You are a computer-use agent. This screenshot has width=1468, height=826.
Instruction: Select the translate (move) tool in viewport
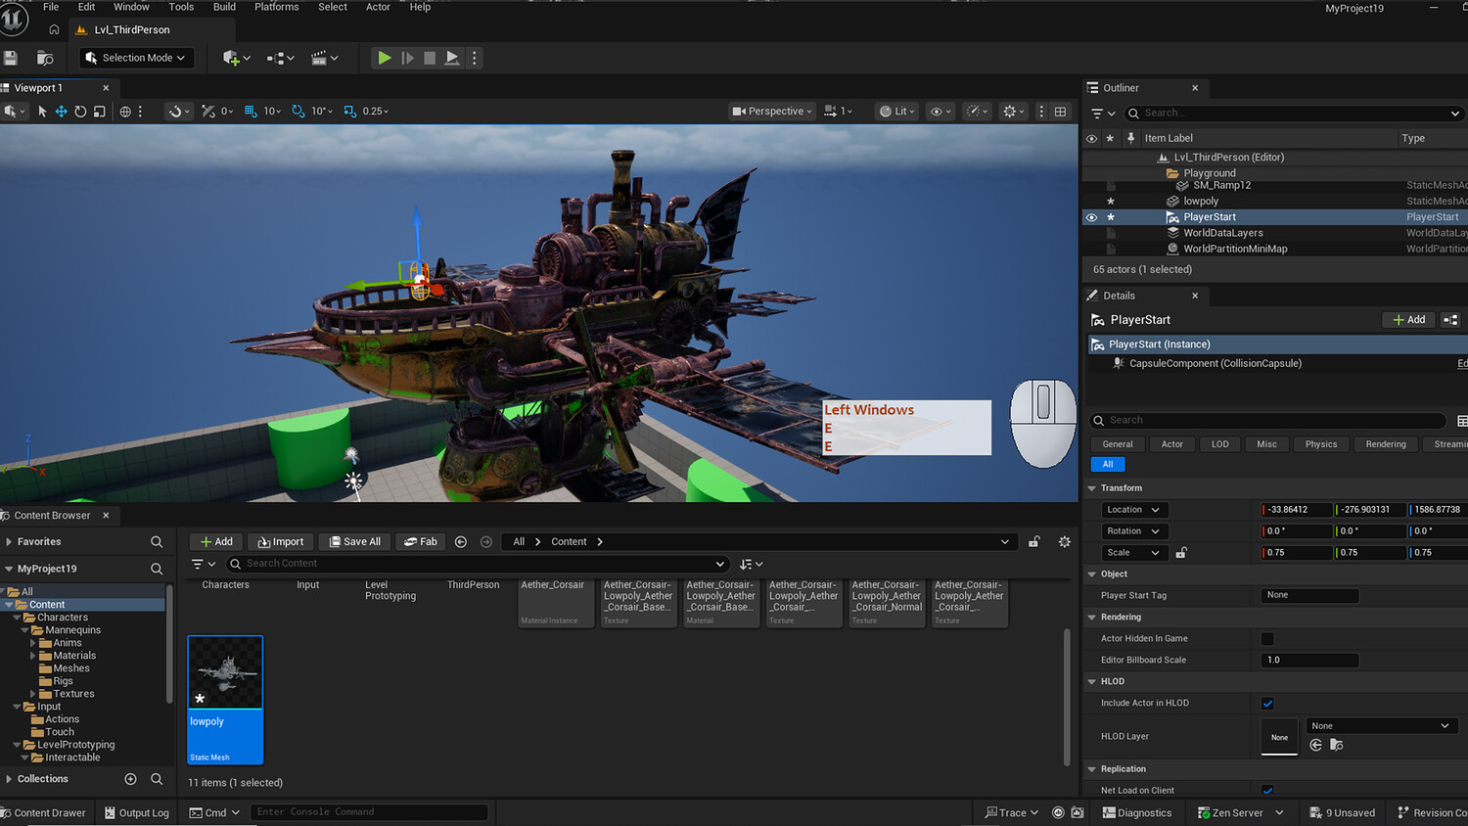point(61,112)
